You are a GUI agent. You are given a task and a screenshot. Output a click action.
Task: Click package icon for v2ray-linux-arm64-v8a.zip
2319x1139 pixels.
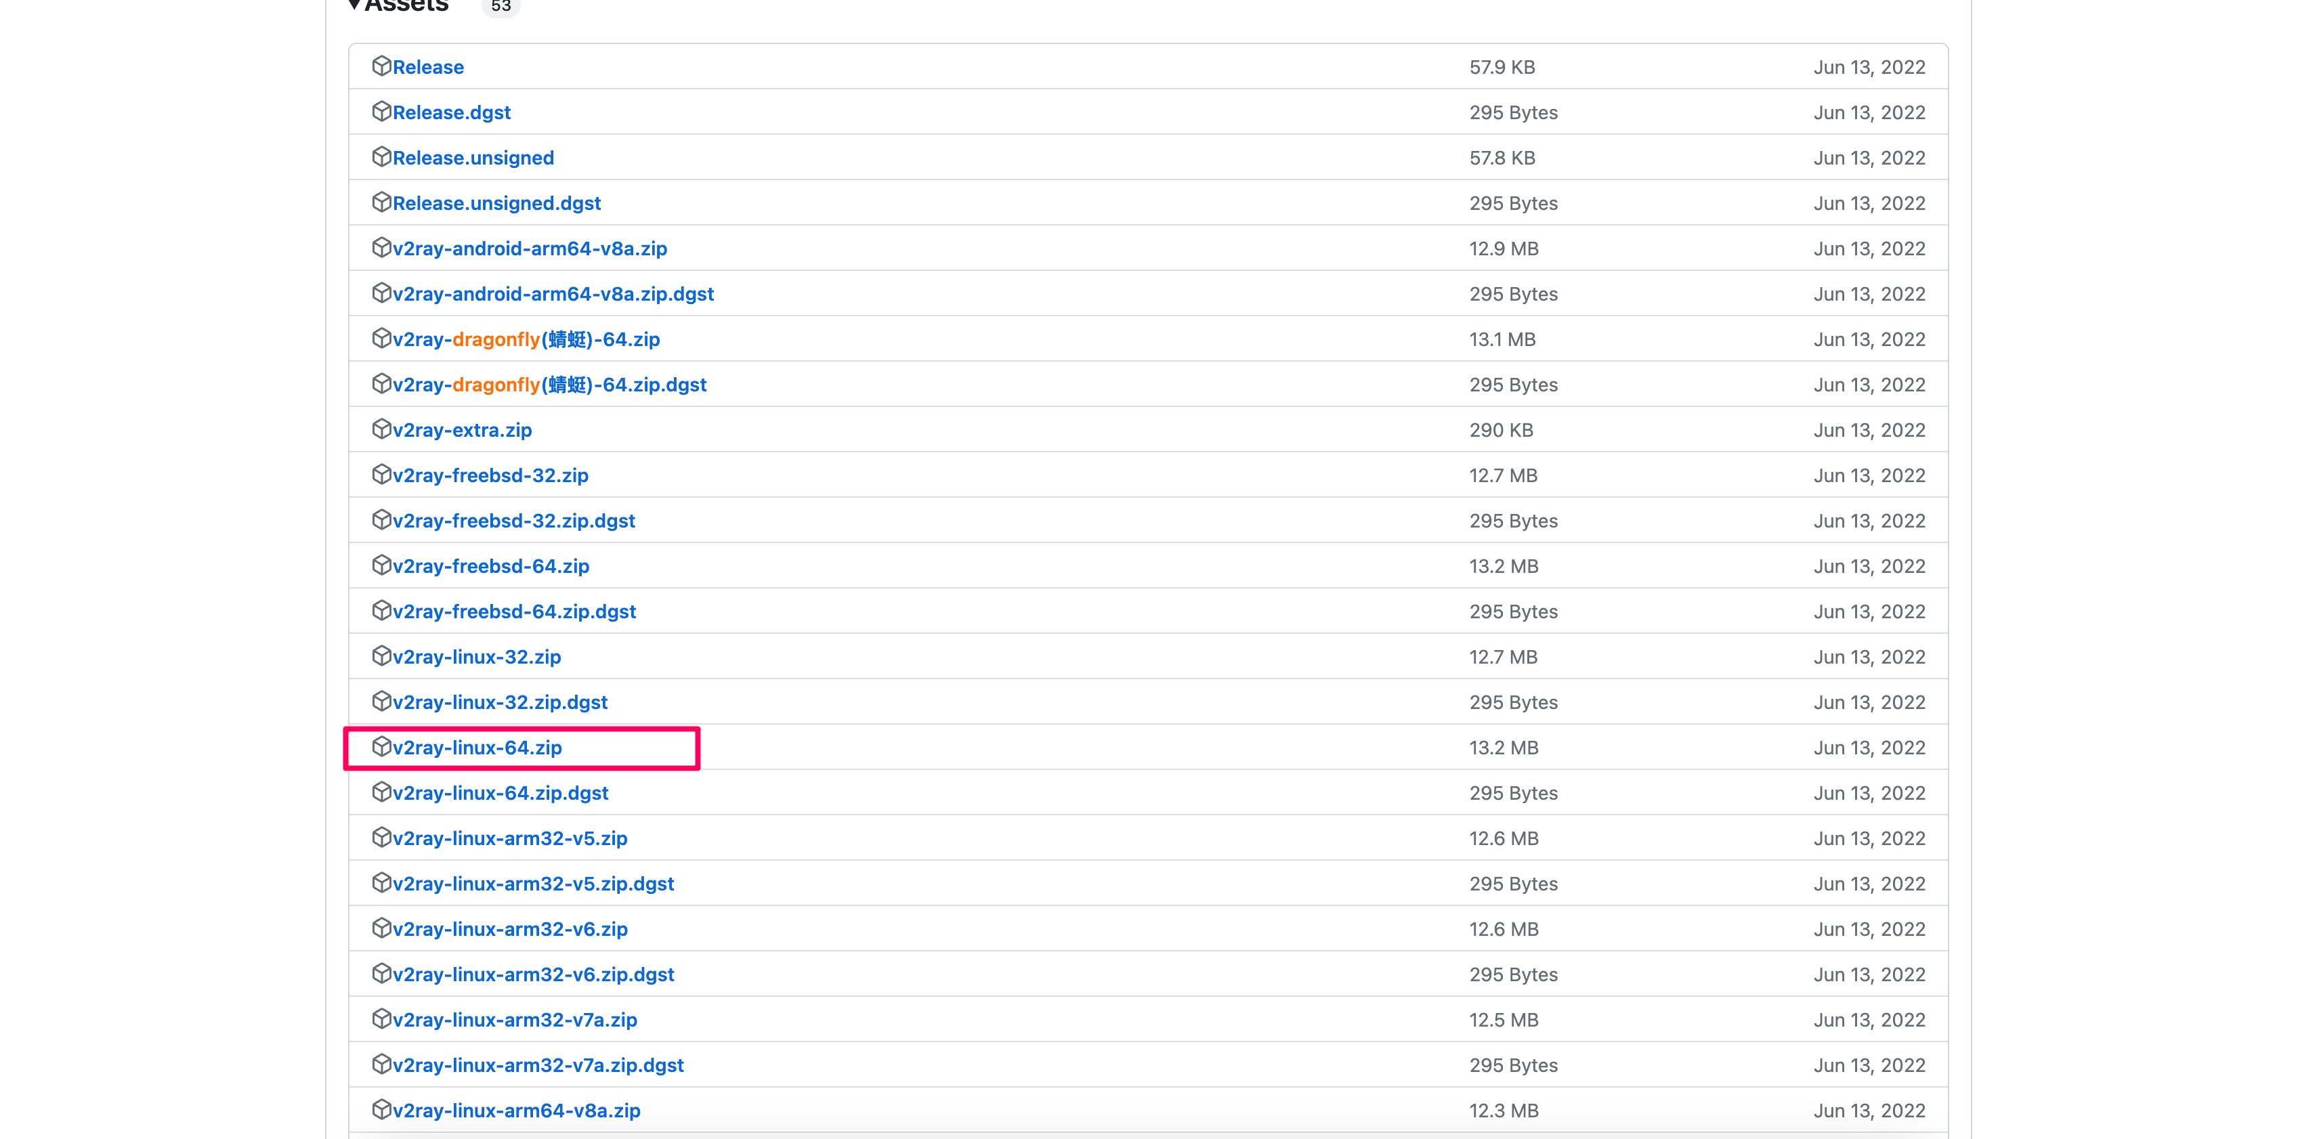381,1109
